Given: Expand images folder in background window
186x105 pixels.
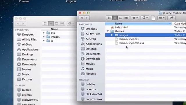Looking at the screenshot, I should click(x=44, y=37).
